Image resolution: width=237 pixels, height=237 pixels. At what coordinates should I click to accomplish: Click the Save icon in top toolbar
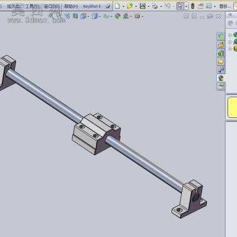point(142,7)
